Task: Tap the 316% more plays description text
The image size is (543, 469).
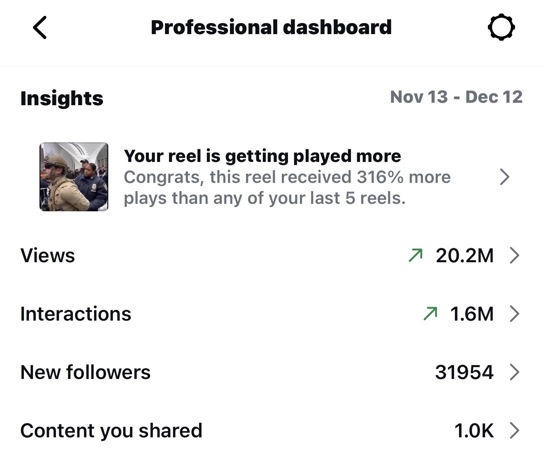Action: click(287, 187)
